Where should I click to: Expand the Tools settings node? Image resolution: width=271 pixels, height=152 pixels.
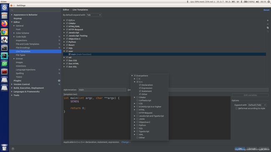(12, 95)
